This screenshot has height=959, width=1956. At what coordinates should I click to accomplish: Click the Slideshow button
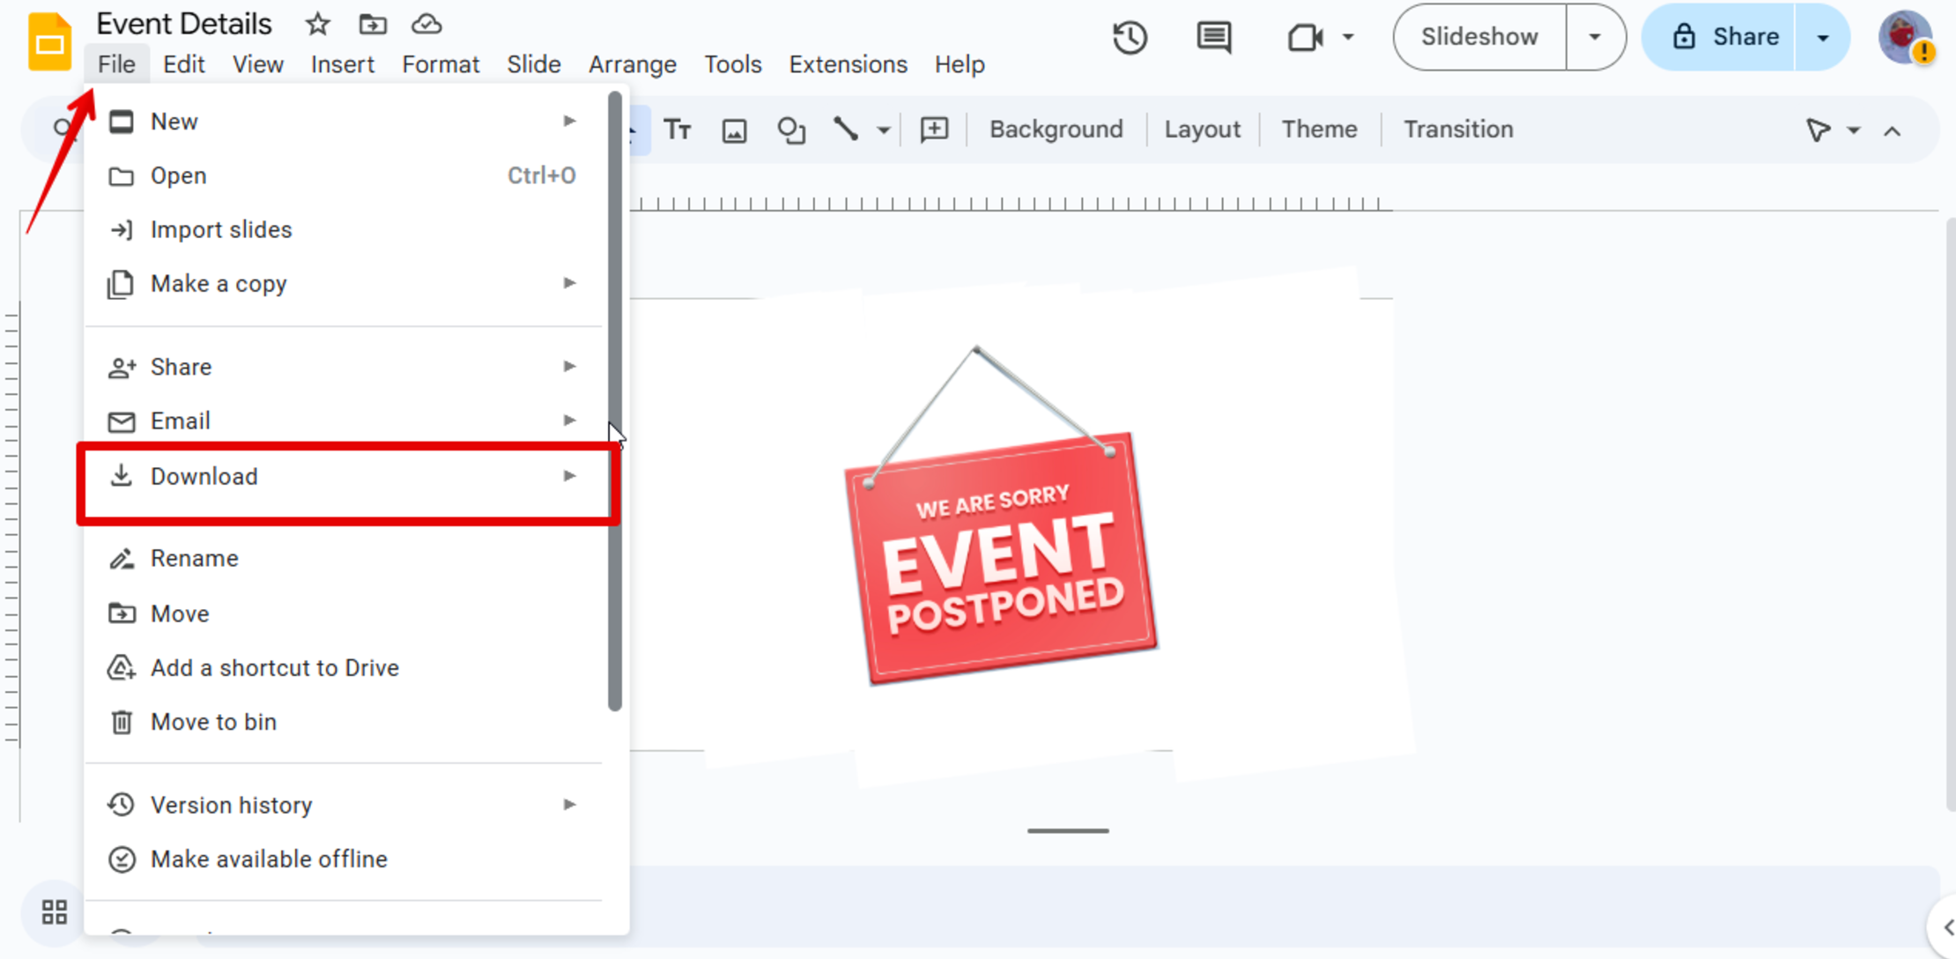point(1479,36)
